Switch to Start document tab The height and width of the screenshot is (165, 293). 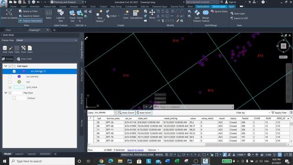[x=8, y=30]
